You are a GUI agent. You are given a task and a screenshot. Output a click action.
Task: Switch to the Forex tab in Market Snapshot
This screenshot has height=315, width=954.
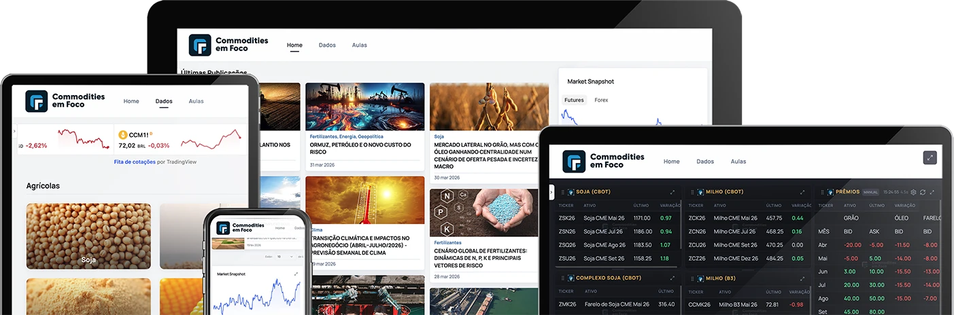pyautogui.click(x=601, y=100)
